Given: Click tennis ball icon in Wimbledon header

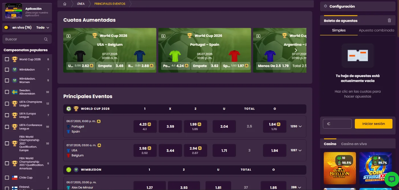Looking at the screenshot, I should tap(69, 170).
